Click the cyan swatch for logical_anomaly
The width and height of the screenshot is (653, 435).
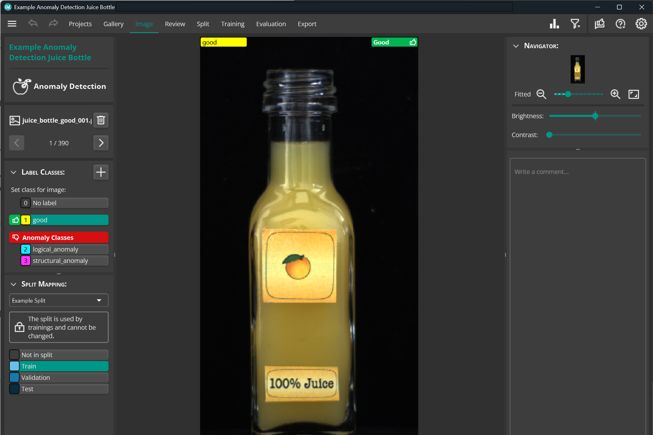tap(26, 249)
